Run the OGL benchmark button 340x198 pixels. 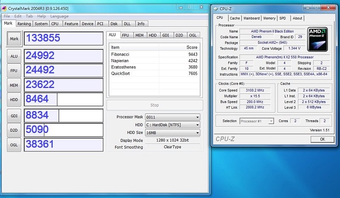[x=14, y=145]
